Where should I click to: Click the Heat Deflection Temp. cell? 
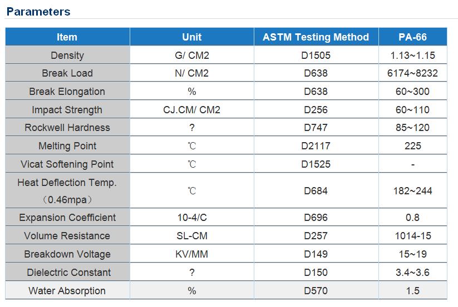point(67,190)
